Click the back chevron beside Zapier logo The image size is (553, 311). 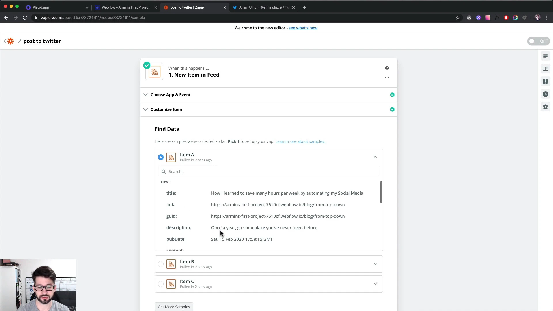pos(5,41)
